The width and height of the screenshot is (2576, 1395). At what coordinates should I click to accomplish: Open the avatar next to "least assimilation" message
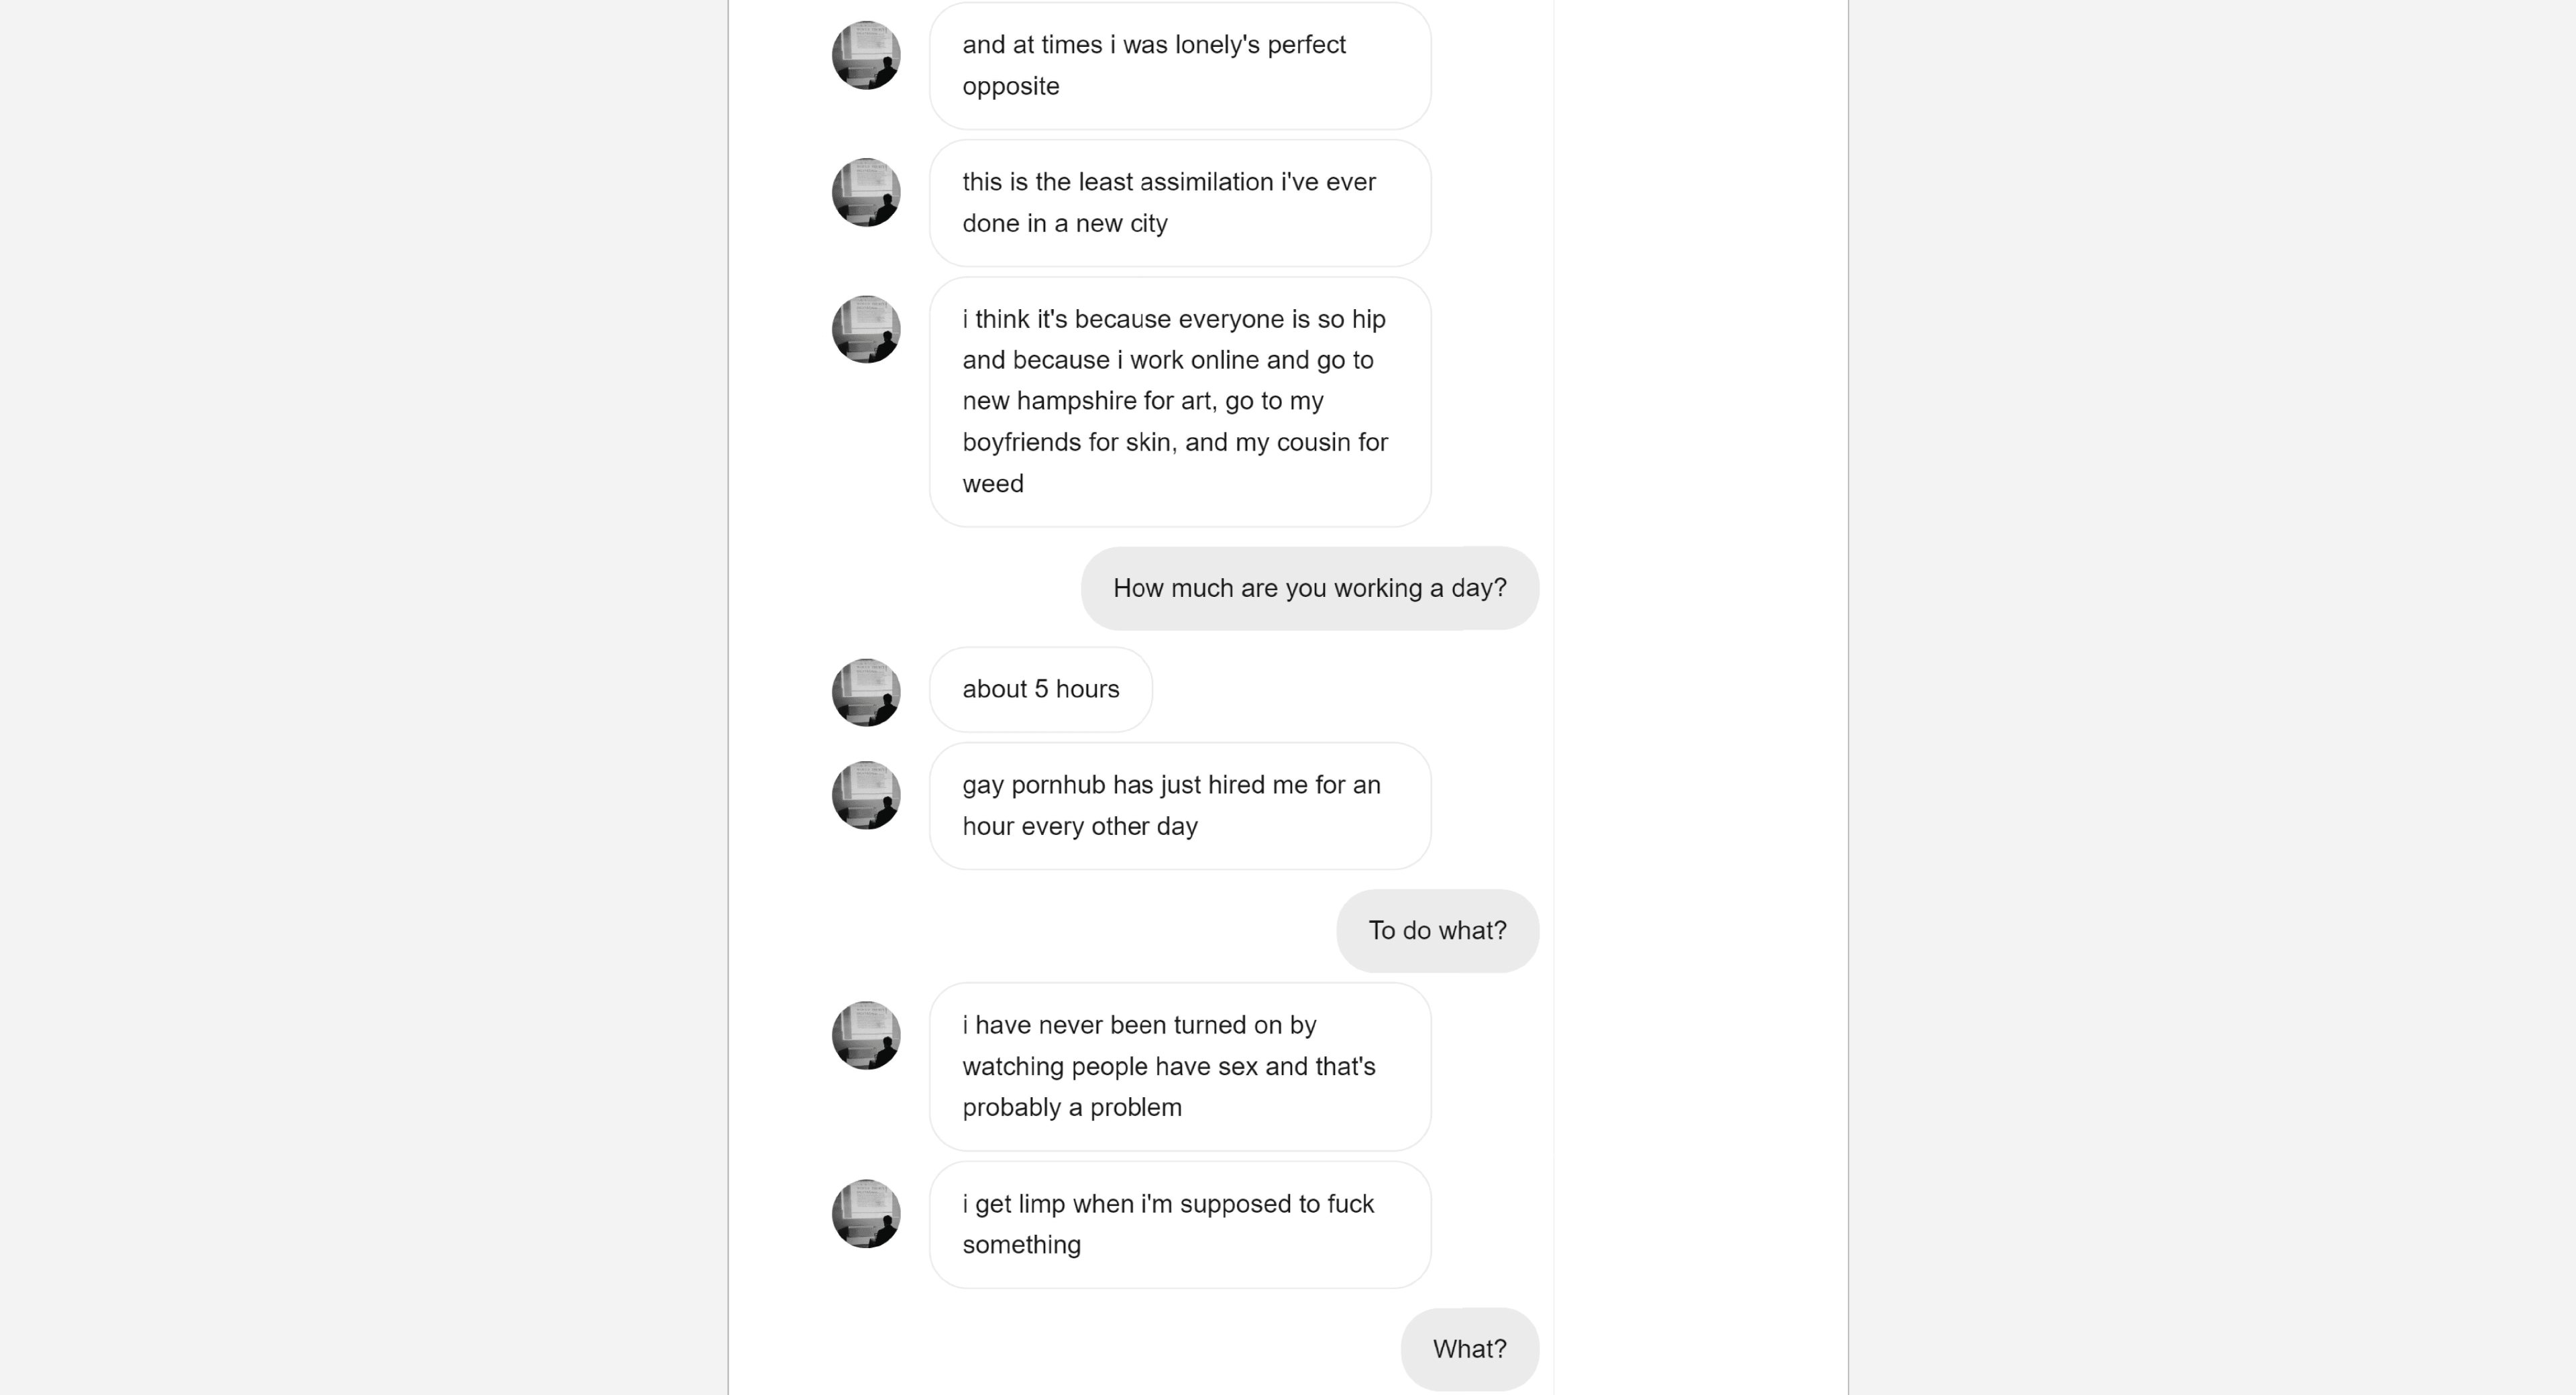[x=866, y=193]
